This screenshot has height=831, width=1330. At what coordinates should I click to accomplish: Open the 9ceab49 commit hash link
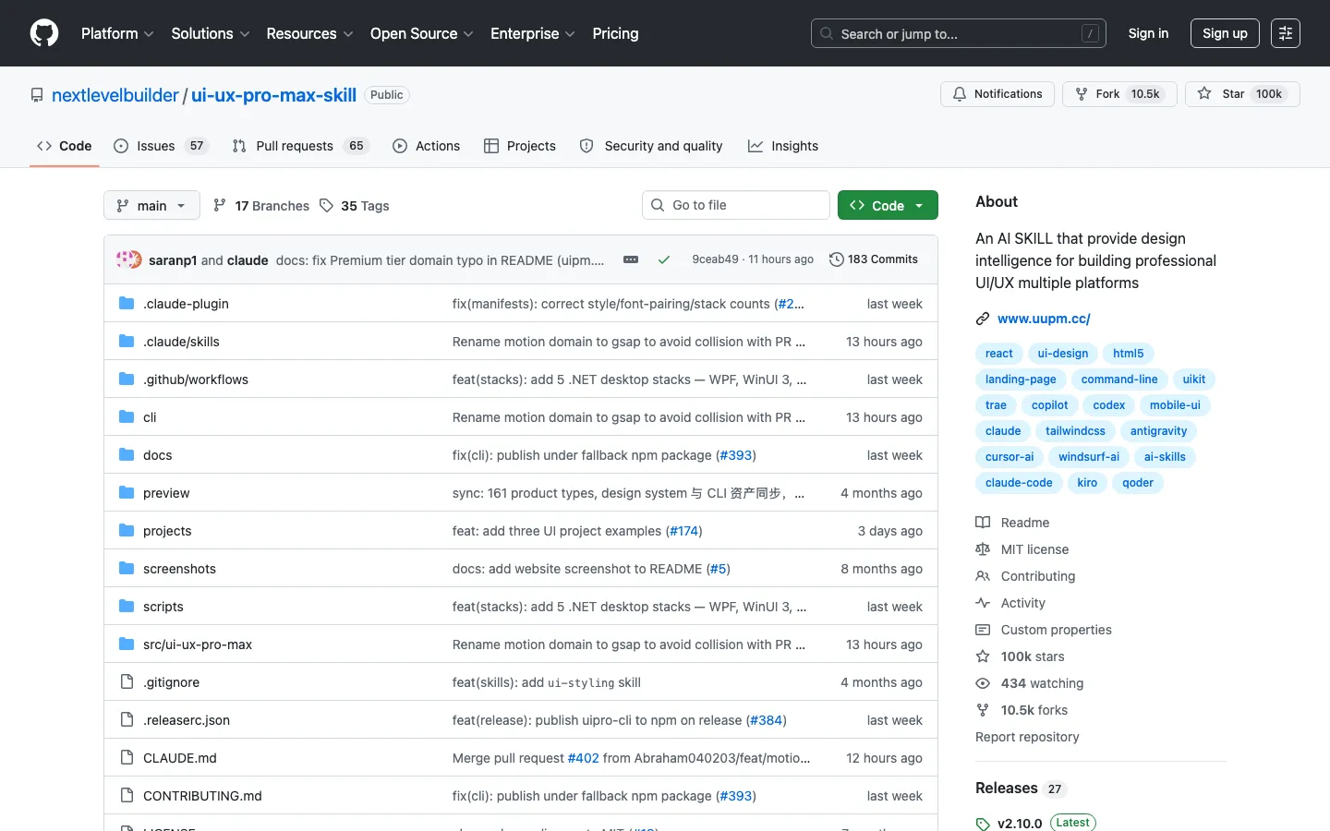pos(715,259)
